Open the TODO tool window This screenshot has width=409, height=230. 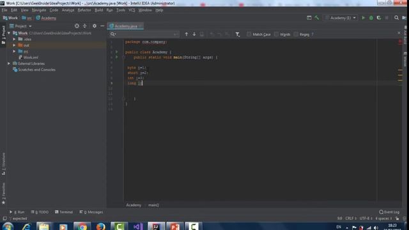coord(40,212)
